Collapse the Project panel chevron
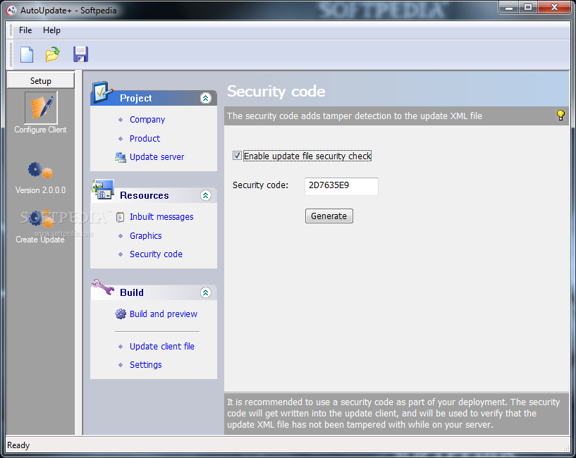Image resolution: width=576 pixels, height=458 pixels. (205, 98)
